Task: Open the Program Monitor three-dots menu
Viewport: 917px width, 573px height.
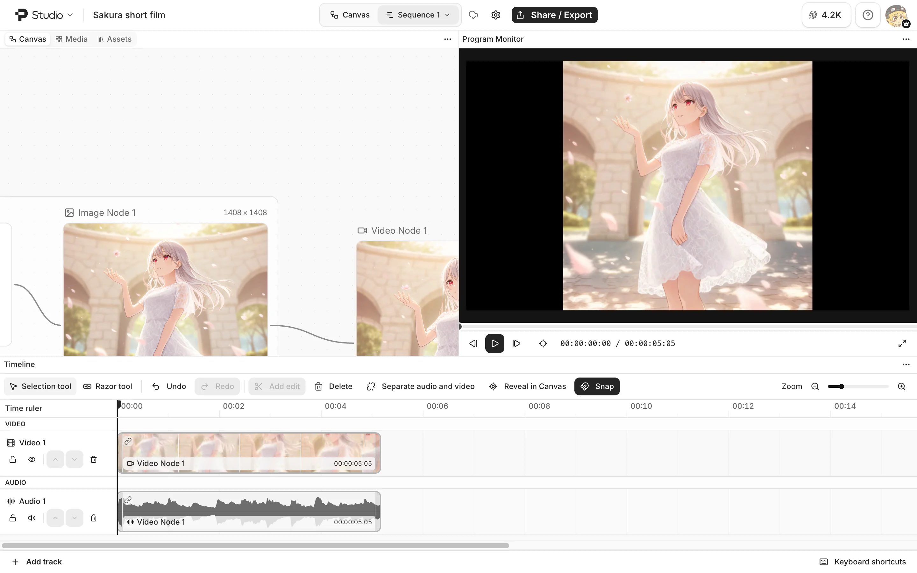Action: pos(906,39)
